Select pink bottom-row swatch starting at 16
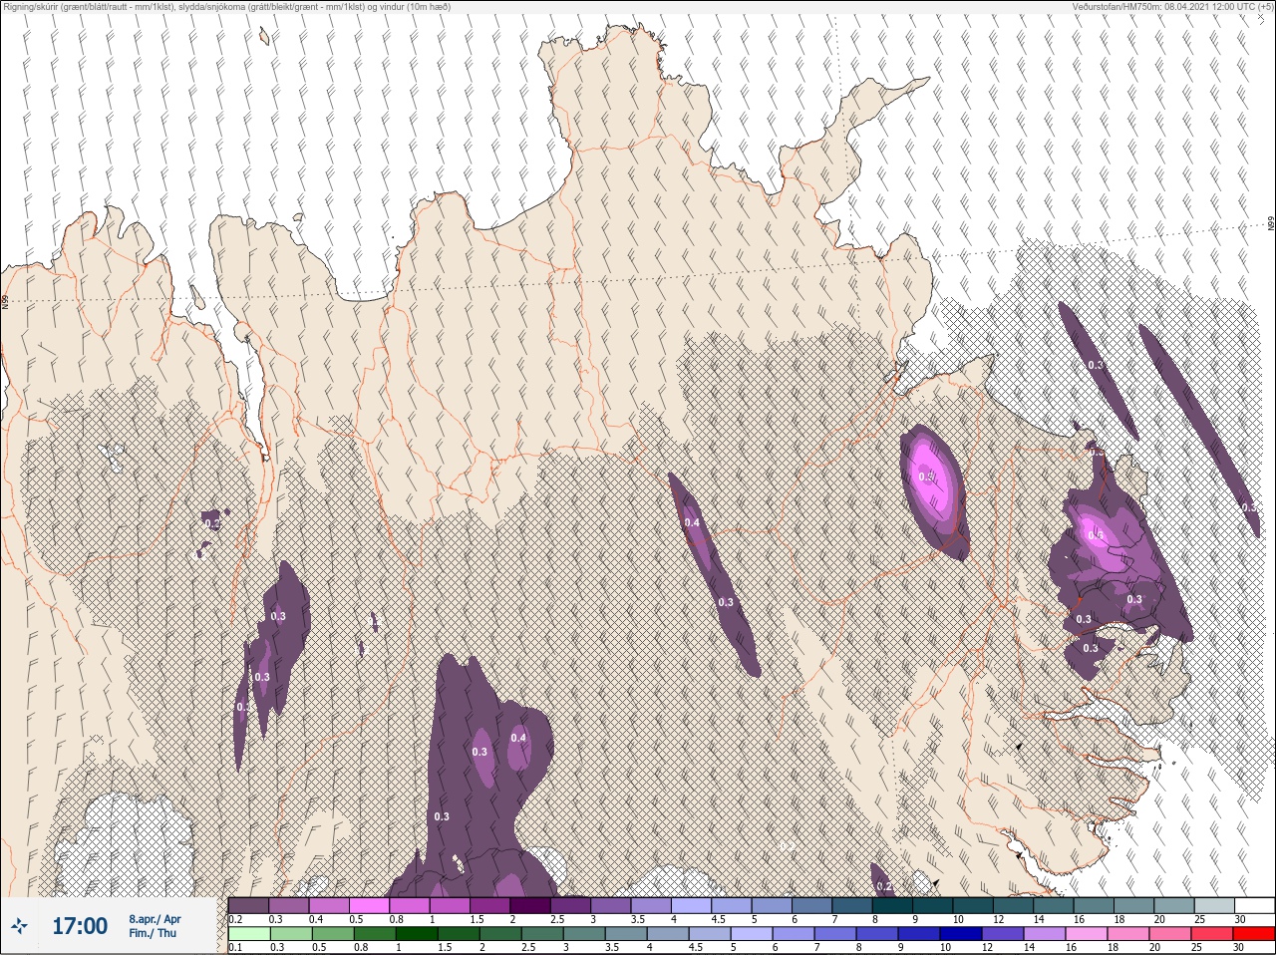 click(x=1087, y=933)
